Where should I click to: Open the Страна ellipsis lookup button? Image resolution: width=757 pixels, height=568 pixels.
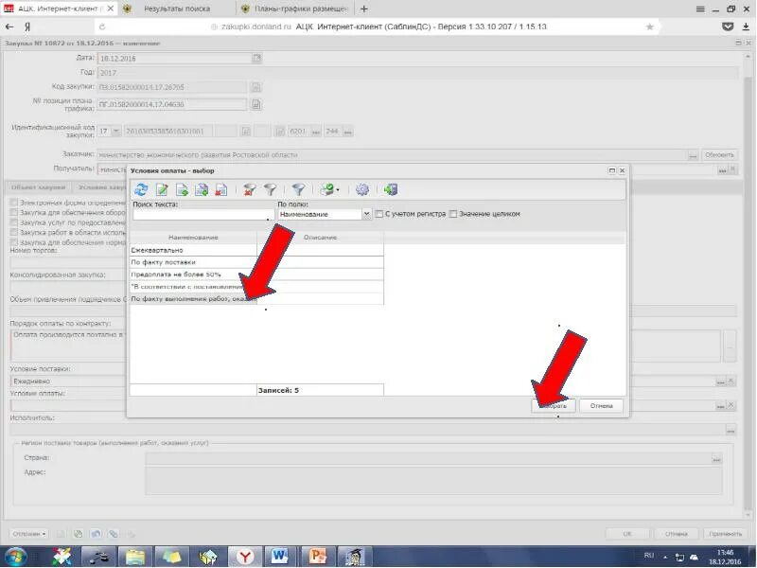pyautogui.click(x=717, y=459)
